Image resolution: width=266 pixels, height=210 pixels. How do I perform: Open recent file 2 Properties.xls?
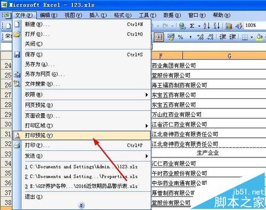click(81, 177)
